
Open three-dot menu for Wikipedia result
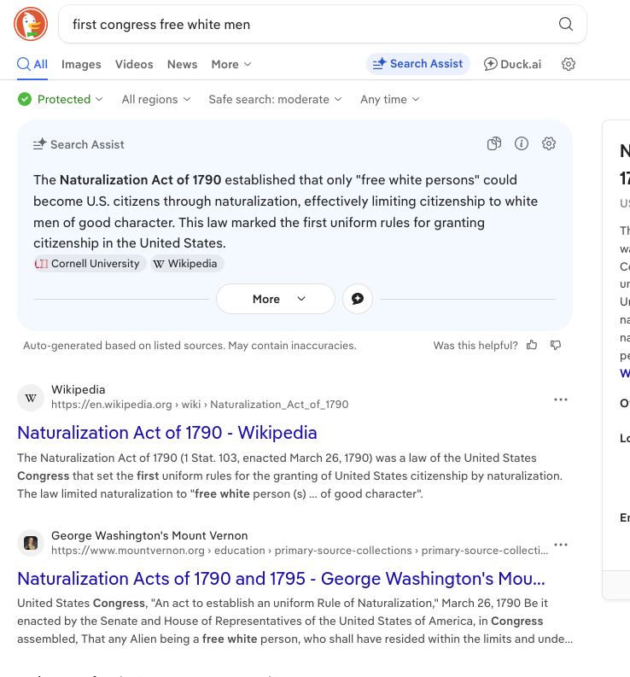561,400
